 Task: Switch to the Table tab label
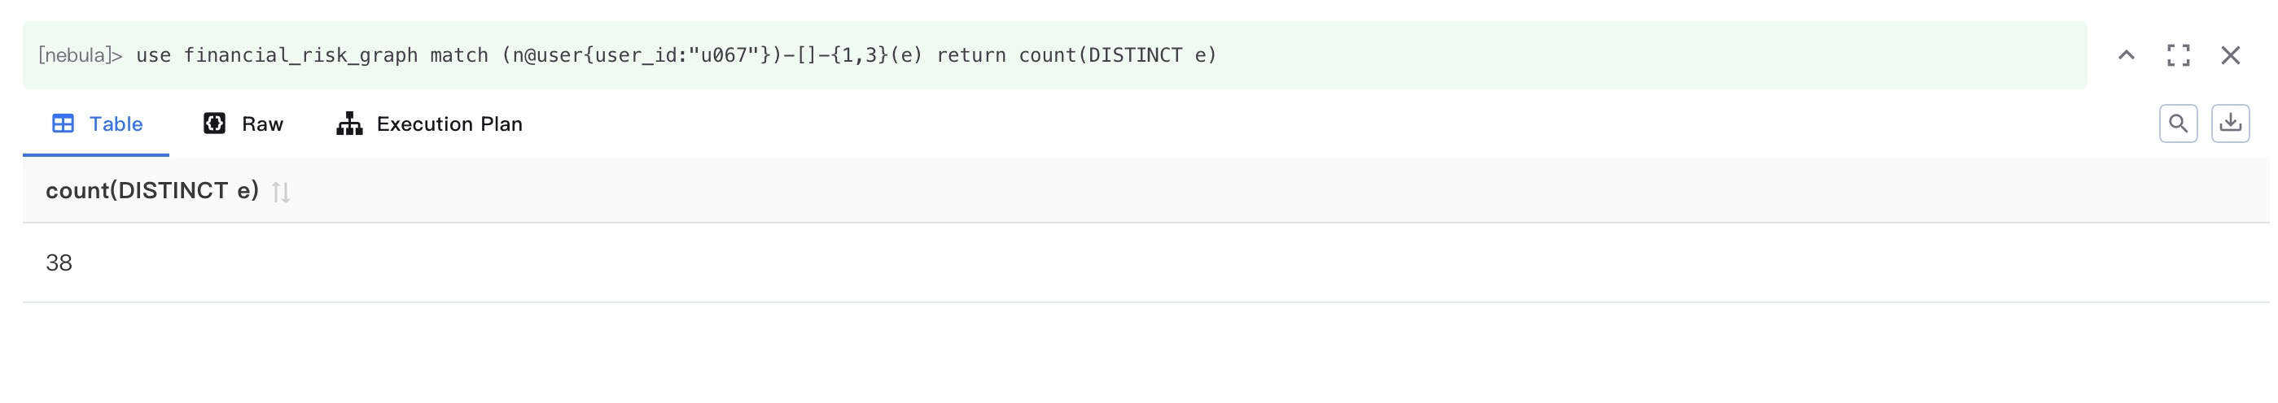click(x=116, y=124)
